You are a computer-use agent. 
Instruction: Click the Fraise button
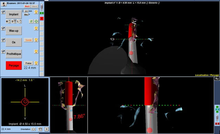[29, 63]
